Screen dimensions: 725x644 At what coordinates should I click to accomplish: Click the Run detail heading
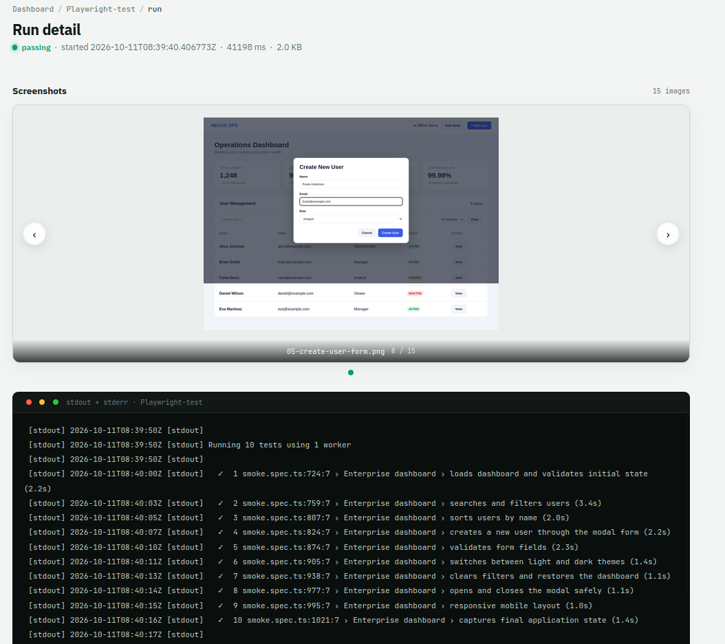(x=47, y=30)
